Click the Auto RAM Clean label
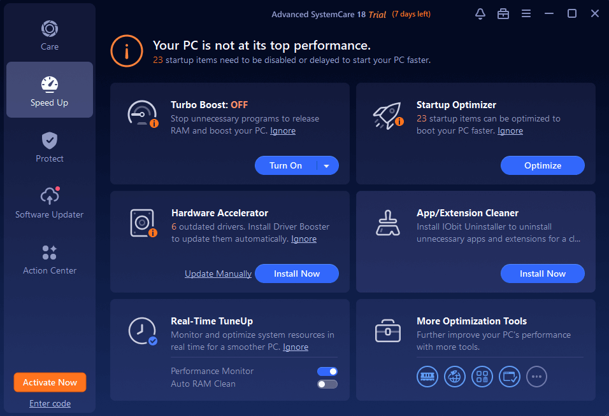This screenshot has width=609, height=416. coord(203,384)
